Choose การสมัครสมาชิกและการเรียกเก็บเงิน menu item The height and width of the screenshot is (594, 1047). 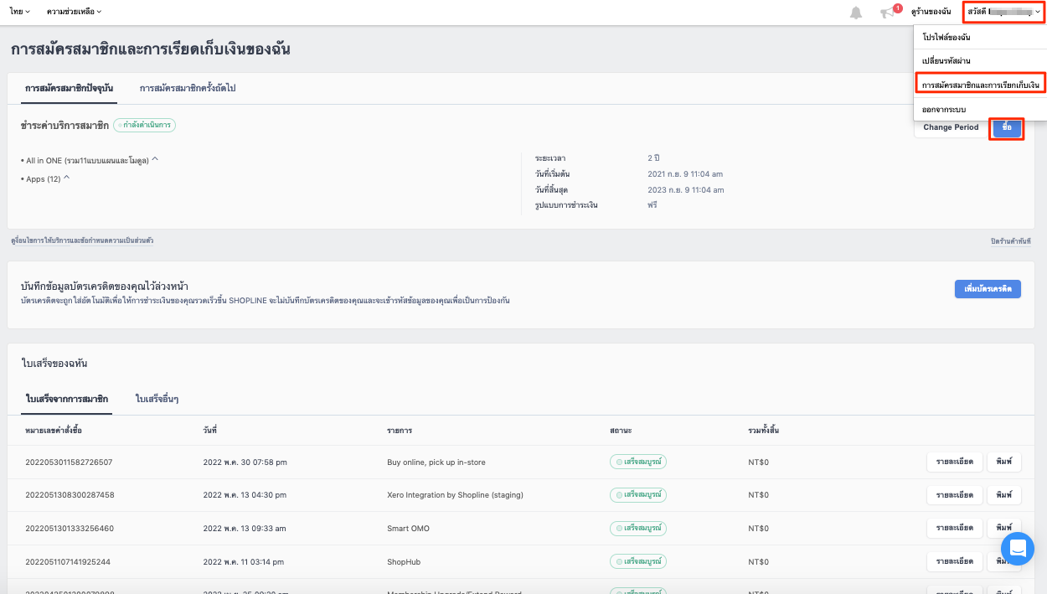click(x=980, y=85)
